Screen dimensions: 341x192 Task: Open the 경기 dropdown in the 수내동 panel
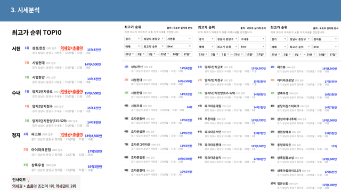(206, 39)
